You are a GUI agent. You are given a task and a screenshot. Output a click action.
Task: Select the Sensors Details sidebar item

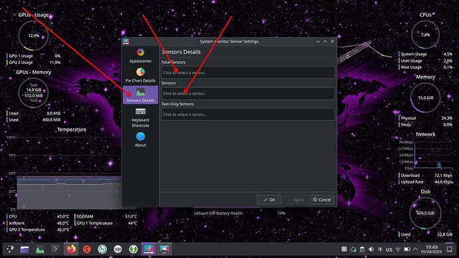pyautogui.click(x=140, y=95)
